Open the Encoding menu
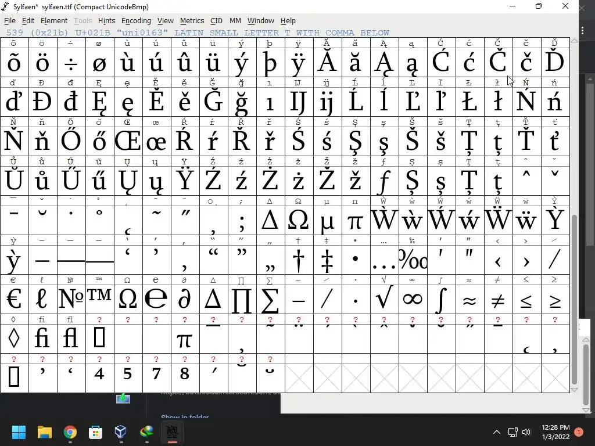Viewport: 595px width, 446px height. tap(136, 21)
